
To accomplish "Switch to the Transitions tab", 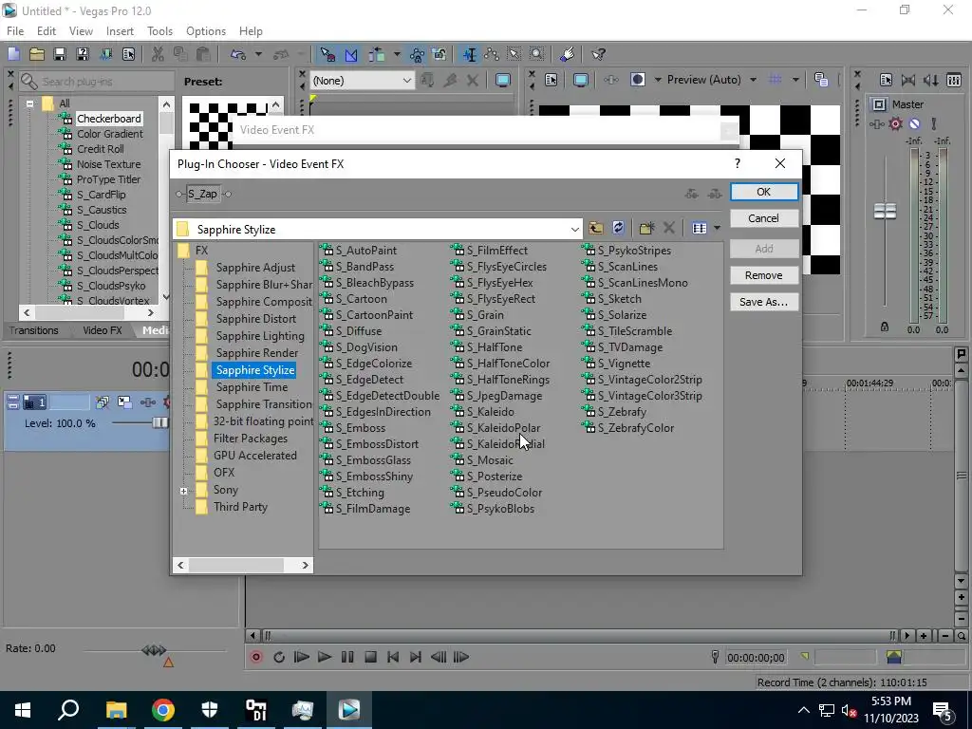I will tap(33, 330).
